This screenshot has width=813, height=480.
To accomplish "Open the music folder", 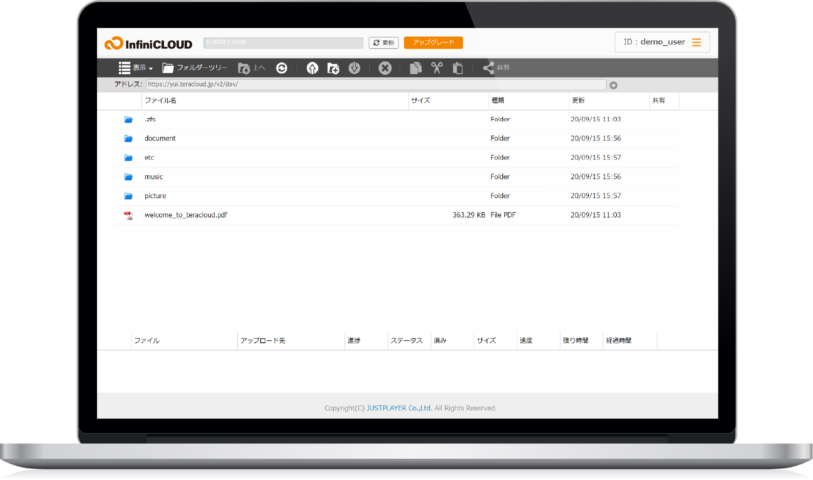I will [x=154, y=177].
